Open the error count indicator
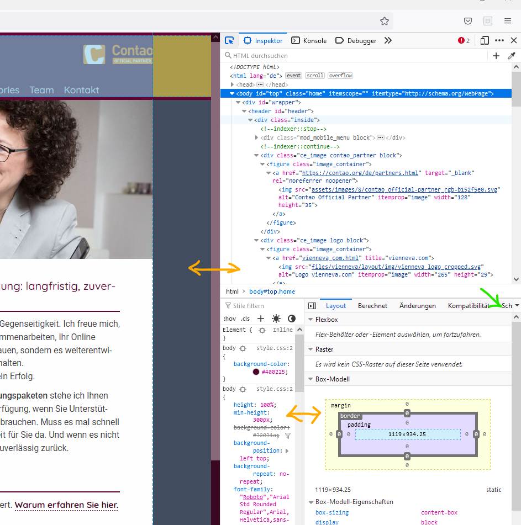Viewport: 521px width, 525px height. [x=464, y=40]
